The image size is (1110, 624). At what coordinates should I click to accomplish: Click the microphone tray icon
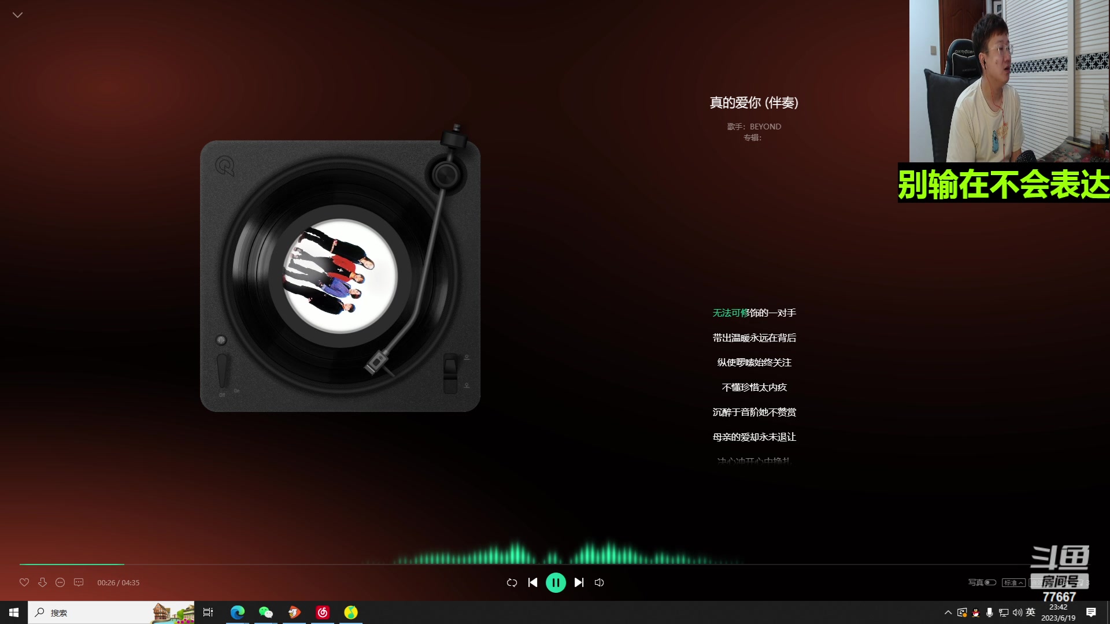point(990,612)
